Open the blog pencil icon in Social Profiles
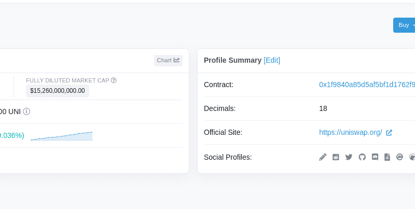The width and height of the screenshot is (415, 209). click(x=323, y=157)
